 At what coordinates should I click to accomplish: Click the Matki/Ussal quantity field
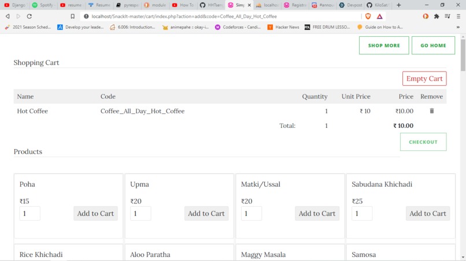tap(252, 213)
